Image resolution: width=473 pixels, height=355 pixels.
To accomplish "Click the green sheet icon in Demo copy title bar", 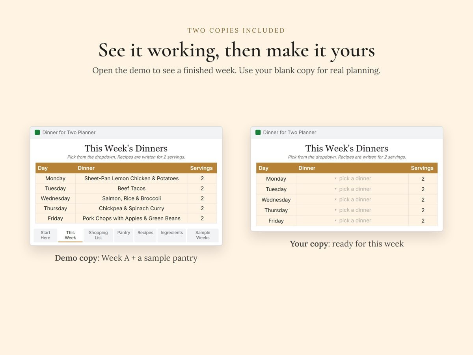I will point(37,133).
